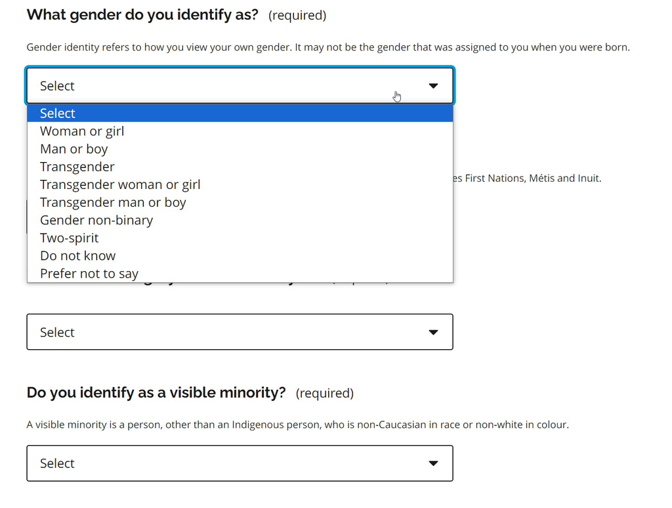The height and width of the screenshot is (508, 672).
Task: Choose "Transgender man or boy" option
Action: (113, 202)
